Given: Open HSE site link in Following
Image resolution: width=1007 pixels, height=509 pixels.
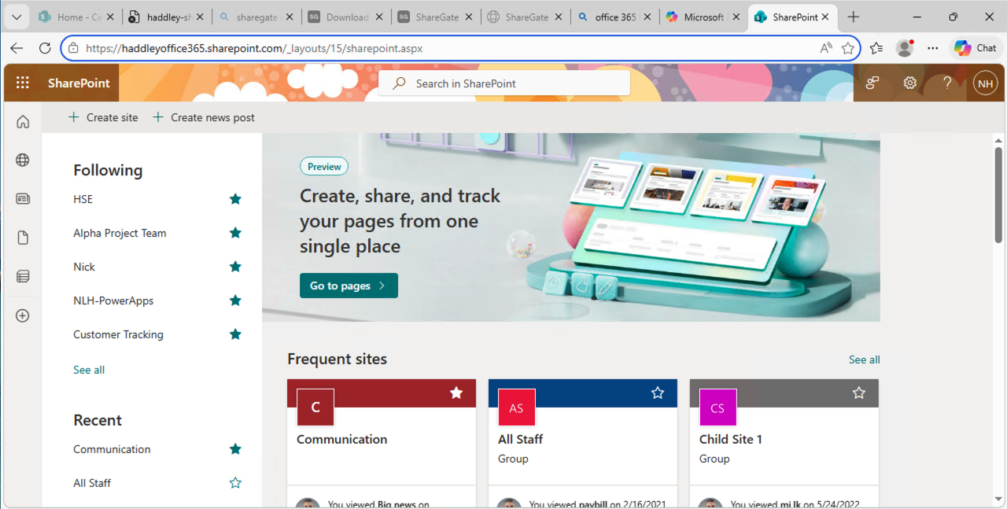Looking at the screenshot, I should pos(83,199).
